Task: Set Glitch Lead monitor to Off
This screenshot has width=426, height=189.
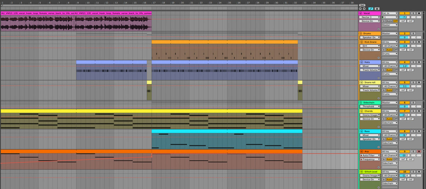Action: [395, 179]
